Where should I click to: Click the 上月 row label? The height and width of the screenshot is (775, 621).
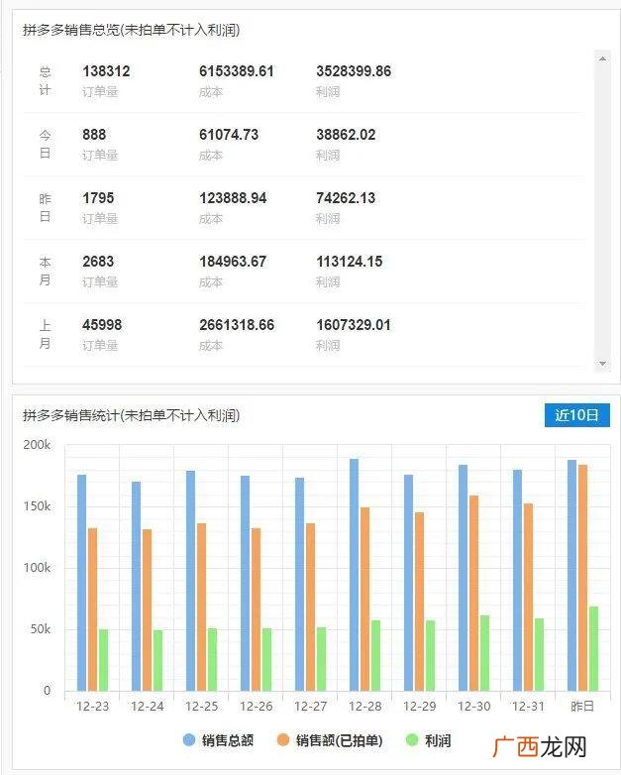pyautogui.click(x=45, y=334)
